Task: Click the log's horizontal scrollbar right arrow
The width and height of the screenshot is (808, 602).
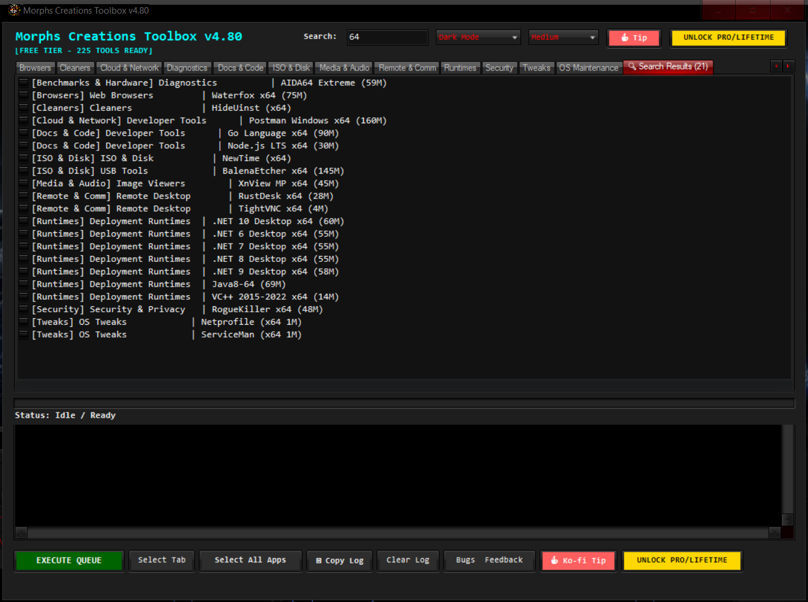Action: point(775,532)
